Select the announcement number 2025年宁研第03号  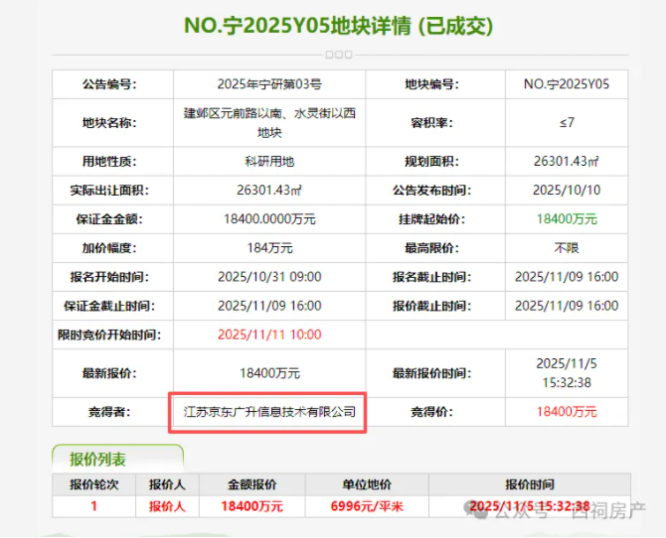[x=269, y=84]
